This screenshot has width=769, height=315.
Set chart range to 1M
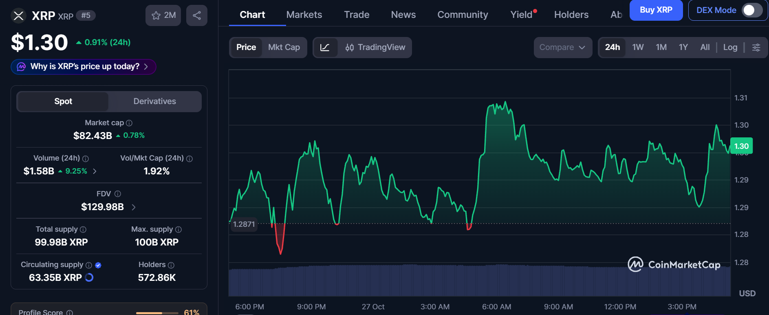(x=661, y=48)
